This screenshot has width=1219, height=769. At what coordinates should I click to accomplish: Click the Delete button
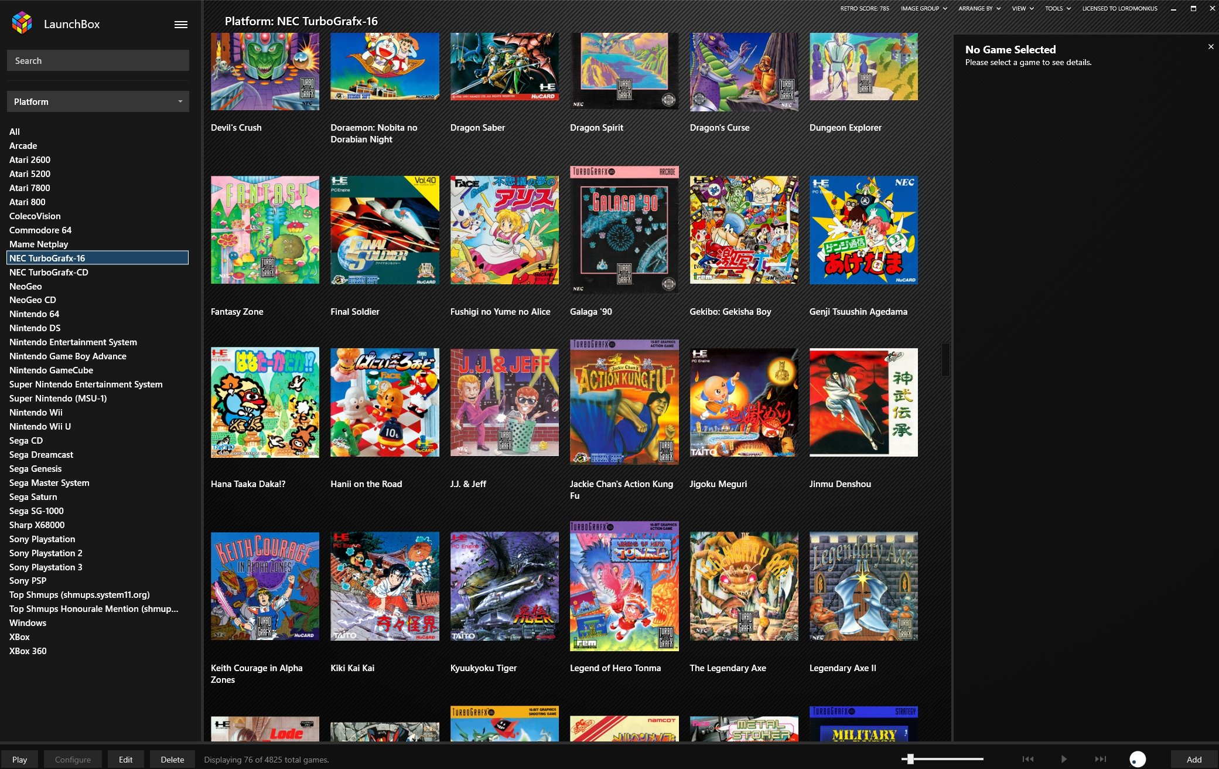pyautogui.click(x=172, y=759)
